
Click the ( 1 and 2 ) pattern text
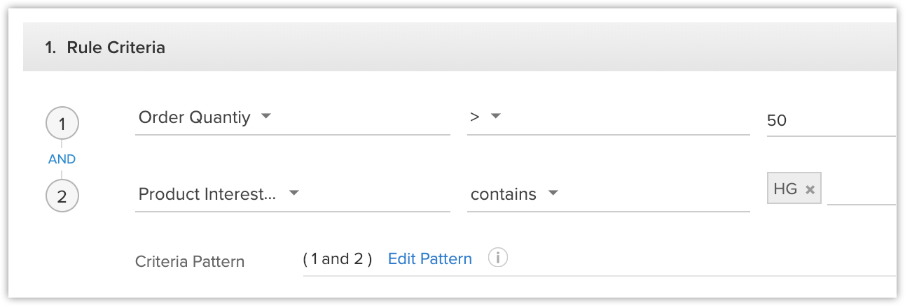(x=337, y=258)
